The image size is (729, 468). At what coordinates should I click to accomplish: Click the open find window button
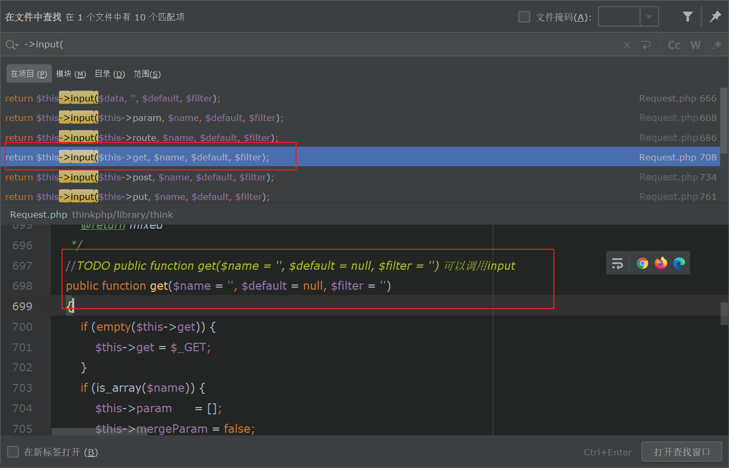tap(682, 452)
